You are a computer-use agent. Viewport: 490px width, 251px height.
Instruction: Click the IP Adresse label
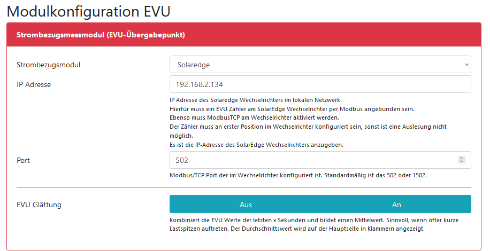pyautogui.click(x=34, y=84)
